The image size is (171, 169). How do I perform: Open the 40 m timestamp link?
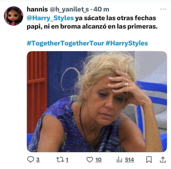(101, 9)
